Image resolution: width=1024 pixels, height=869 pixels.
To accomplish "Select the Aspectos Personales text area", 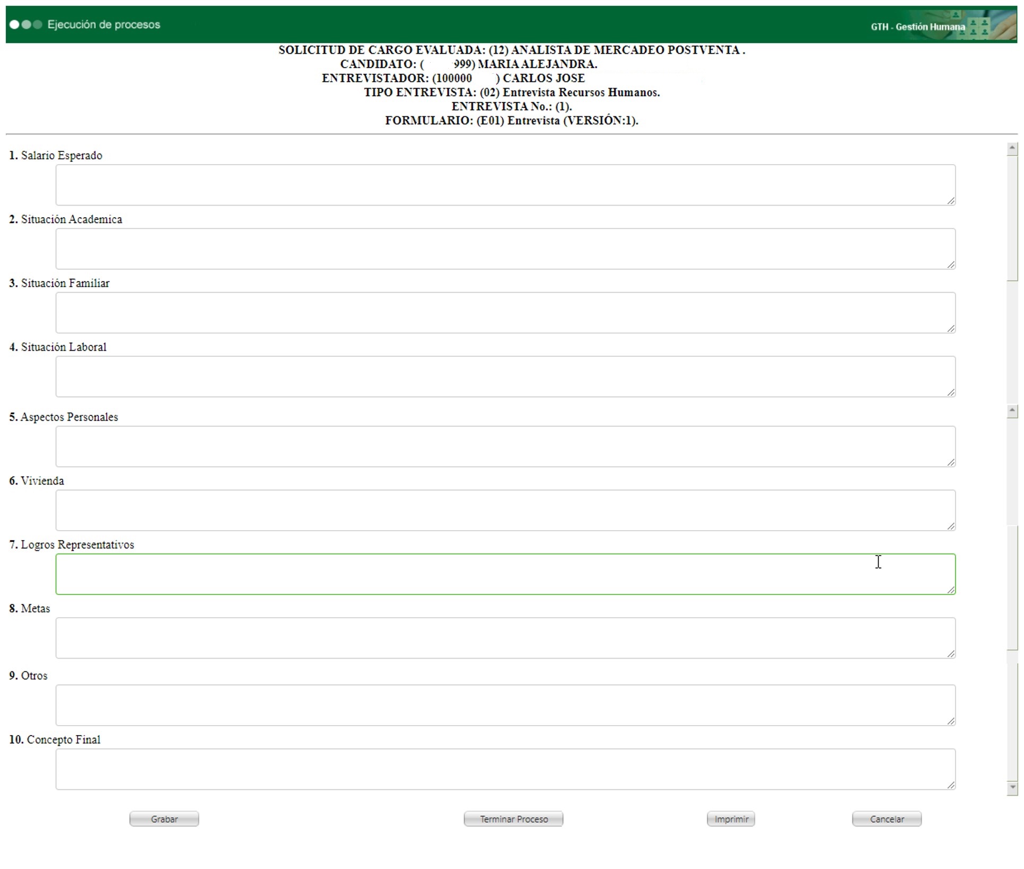I will point(505,447).
